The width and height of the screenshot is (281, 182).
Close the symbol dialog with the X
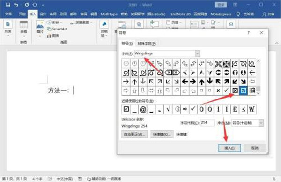tap(261, 33)
